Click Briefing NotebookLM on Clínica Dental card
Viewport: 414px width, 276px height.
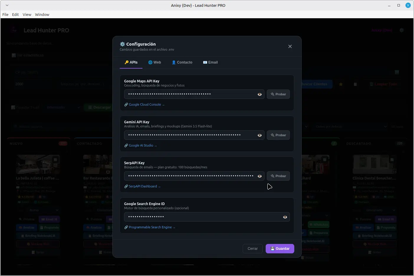coord(375,236)
